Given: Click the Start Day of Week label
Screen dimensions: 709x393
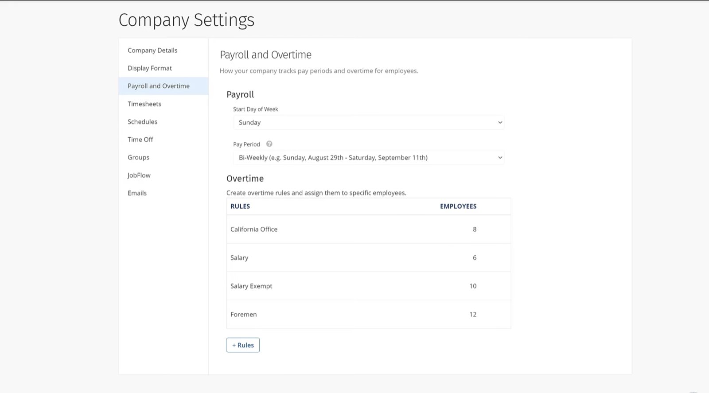Looking at the screenshot, I should click(x=256, y=109).
